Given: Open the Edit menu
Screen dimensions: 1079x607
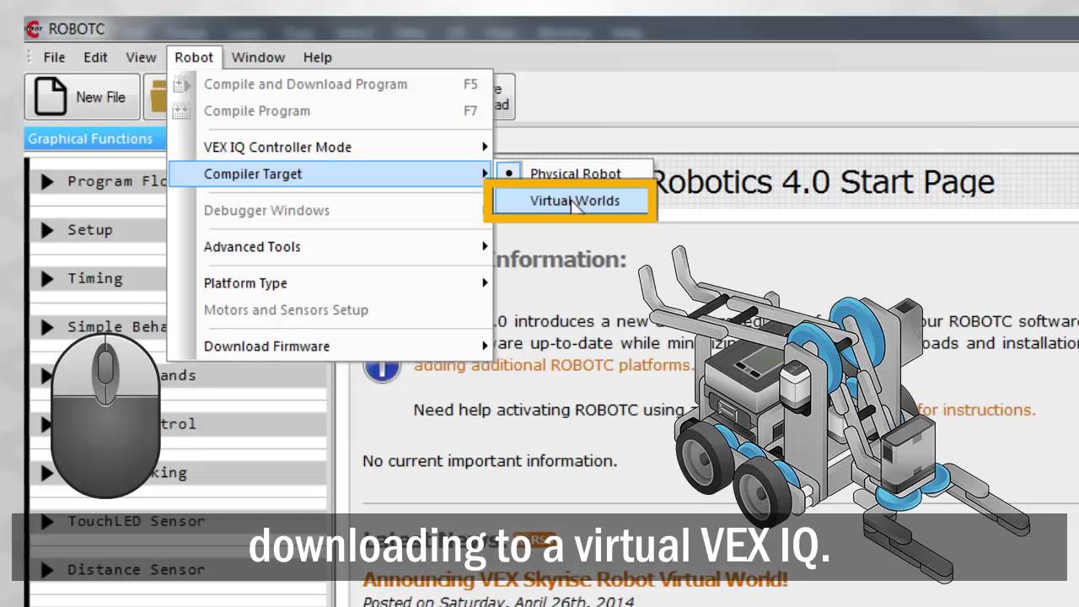Looking at the screenshot, I should click(x=95, y=57).
